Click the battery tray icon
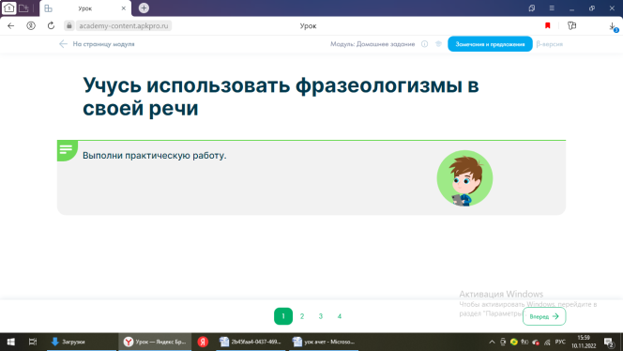623x351 pixels. tap(524, 342)
